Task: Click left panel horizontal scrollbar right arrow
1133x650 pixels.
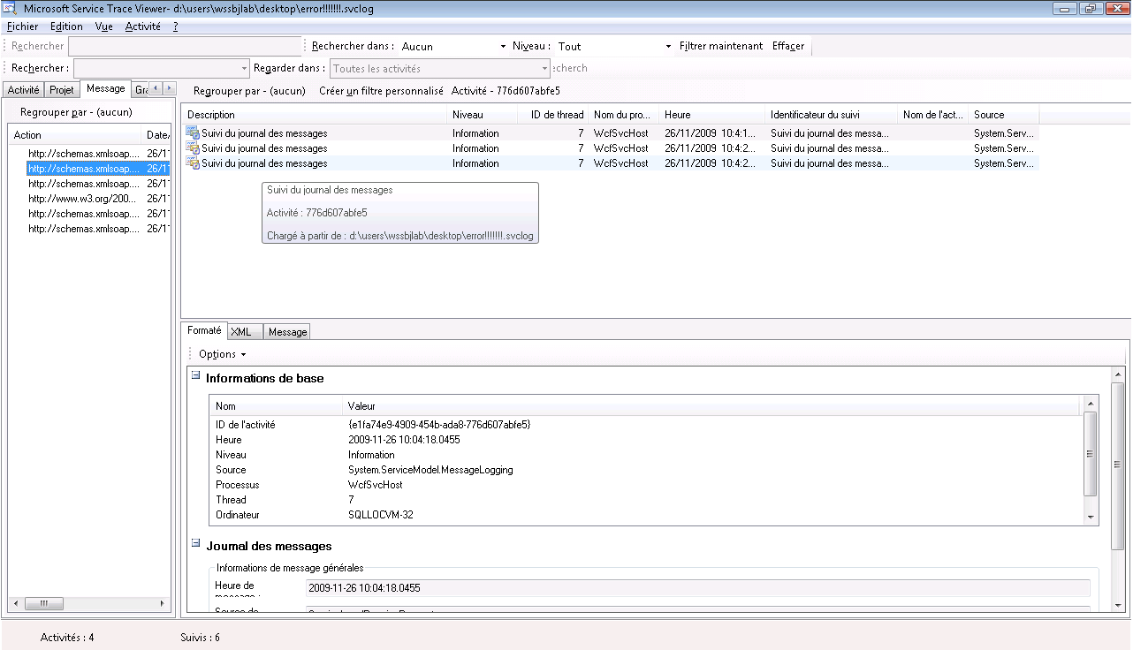Action: click(162, 603)
